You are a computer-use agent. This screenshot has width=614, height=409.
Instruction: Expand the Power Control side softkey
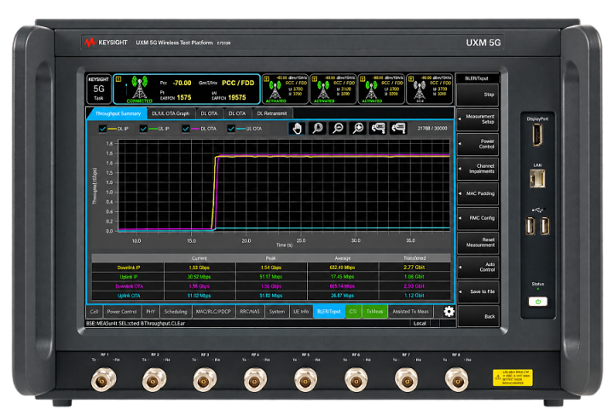click(x=478, y=144)
